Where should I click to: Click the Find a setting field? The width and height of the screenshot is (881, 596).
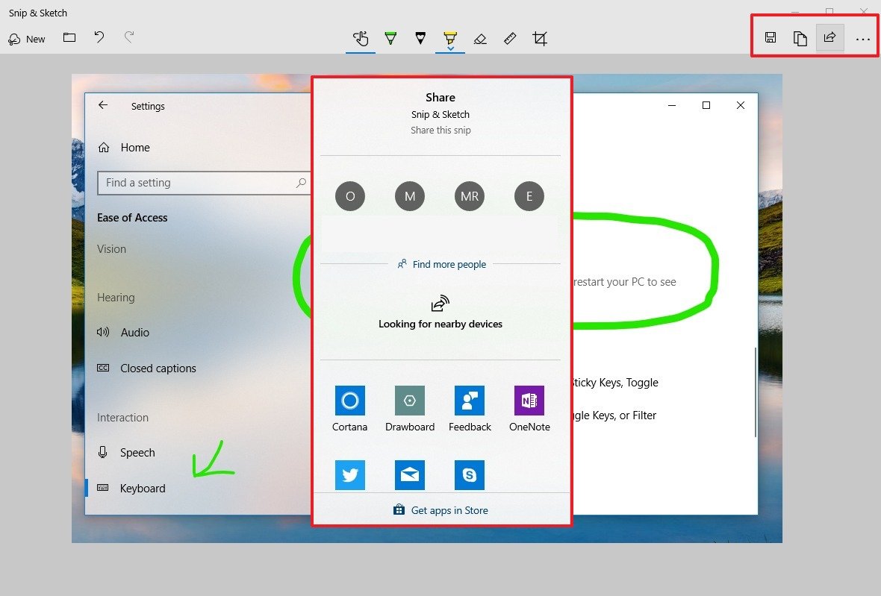coord(204,183)
